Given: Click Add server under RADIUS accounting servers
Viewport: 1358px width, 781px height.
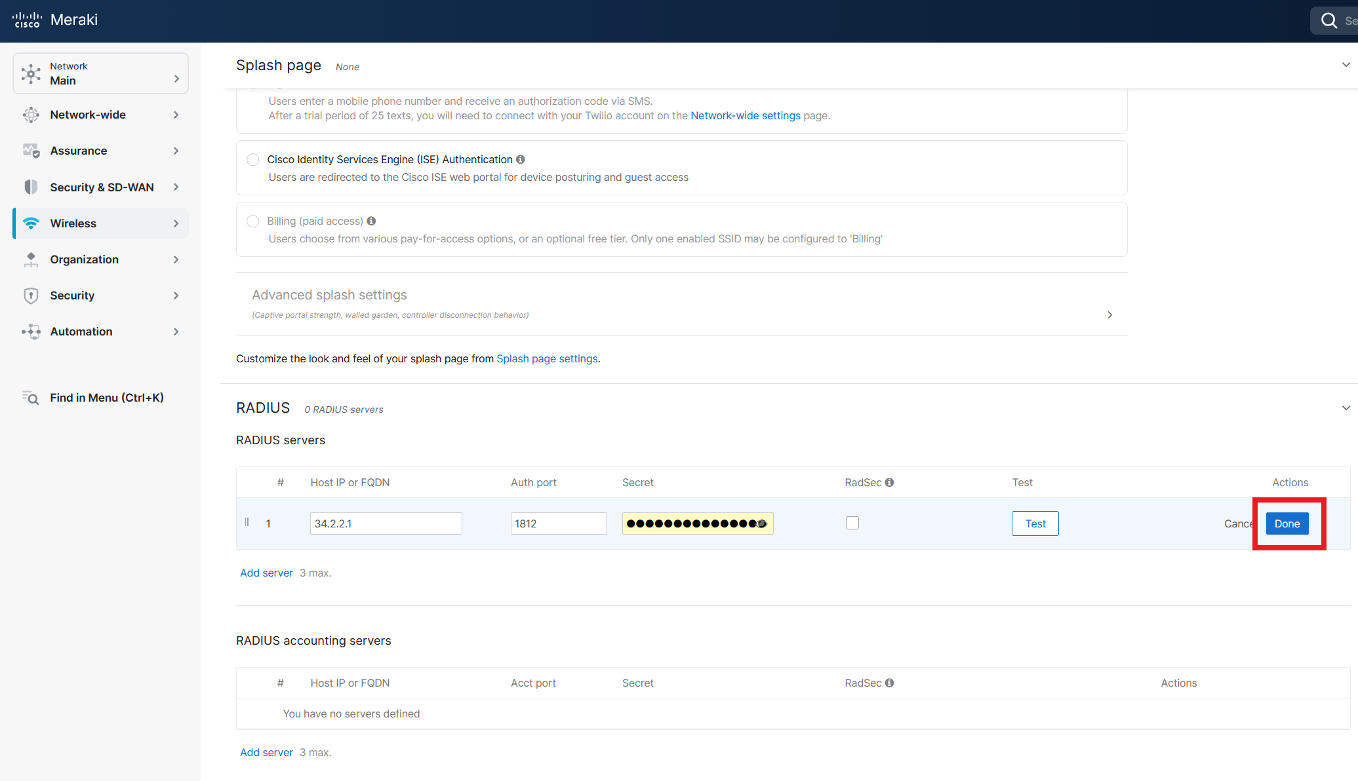Looking at the screenshot, I should tap(266, 752).
